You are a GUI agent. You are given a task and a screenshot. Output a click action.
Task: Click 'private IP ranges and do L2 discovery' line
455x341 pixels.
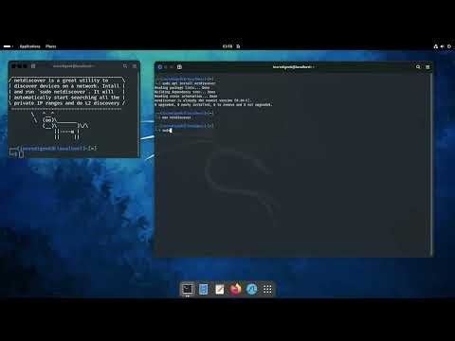[x=66, y=103]
